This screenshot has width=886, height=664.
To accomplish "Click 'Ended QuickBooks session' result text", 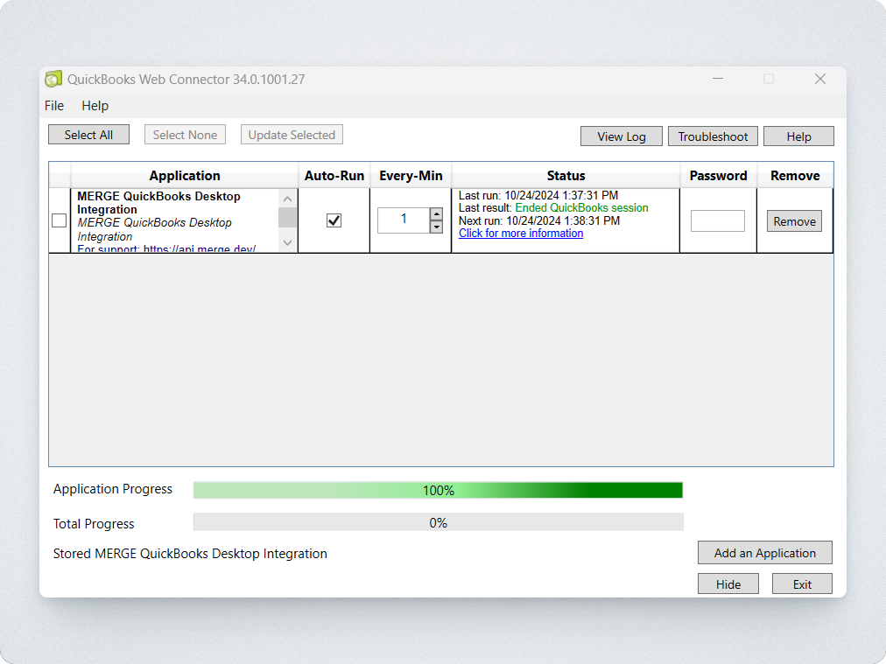I will click(581, 208).
